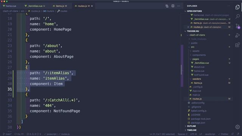Open the Extensions activity bar icon
The image size is (242, 136).
point(237,45)
